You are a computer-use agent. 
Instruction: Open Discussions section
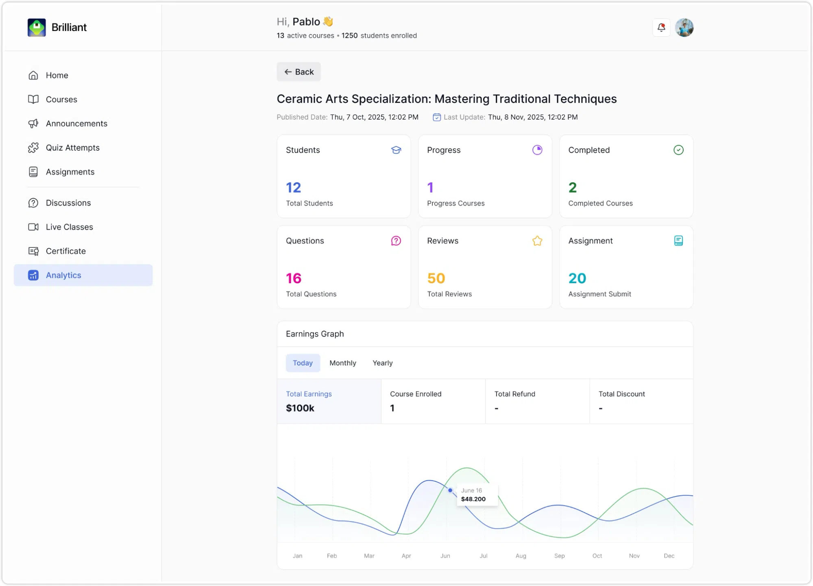pyautogui.click(x=83, y=203)
